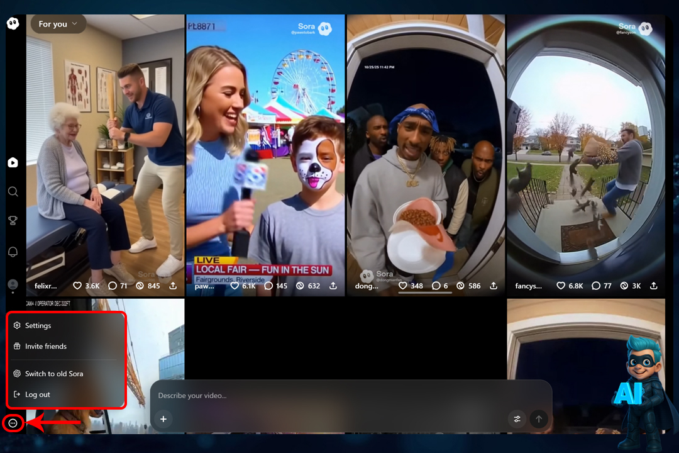Open the profile avatar icon
The height and width of the screenshot is (453, 679).
13,285
